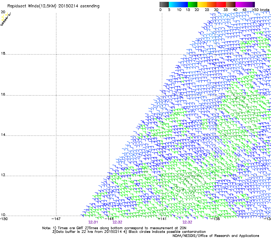
Task: Click the -150 longitude axis label
Action: pos(4,219)
